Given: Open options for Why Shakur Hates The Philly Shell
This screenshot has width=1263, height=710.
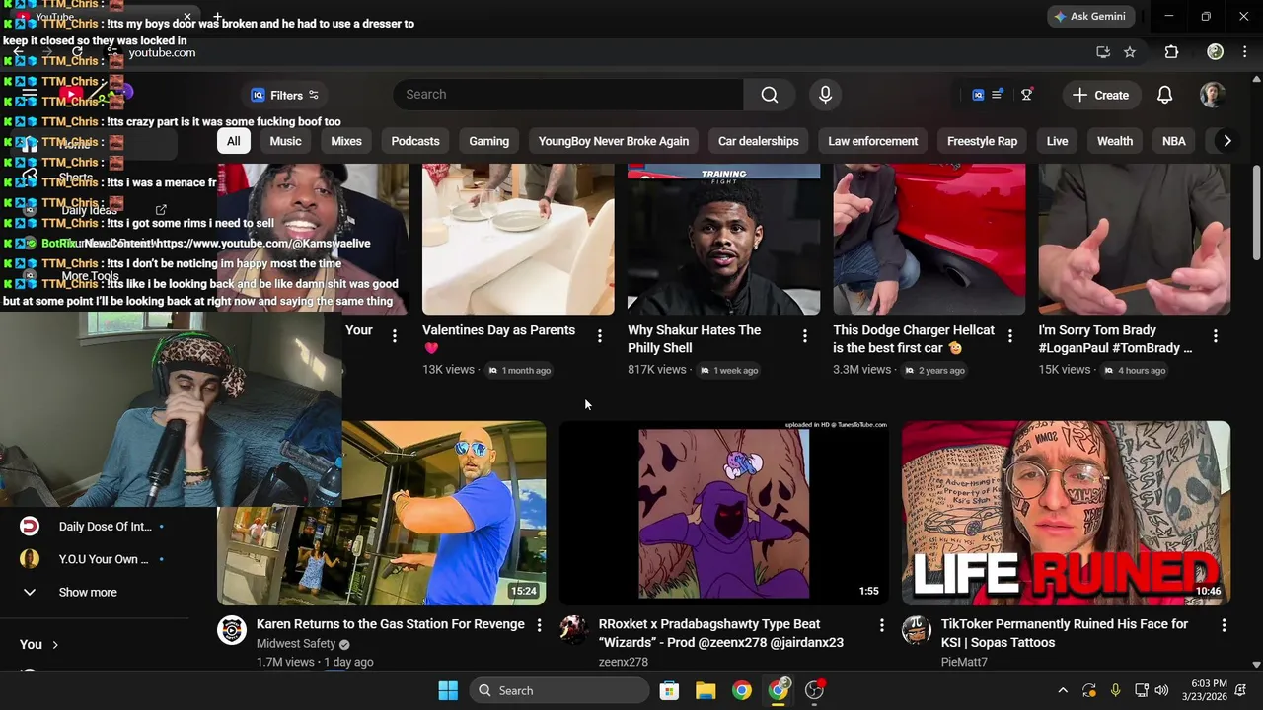Looking at the screenshot, I should coord(804,336).
